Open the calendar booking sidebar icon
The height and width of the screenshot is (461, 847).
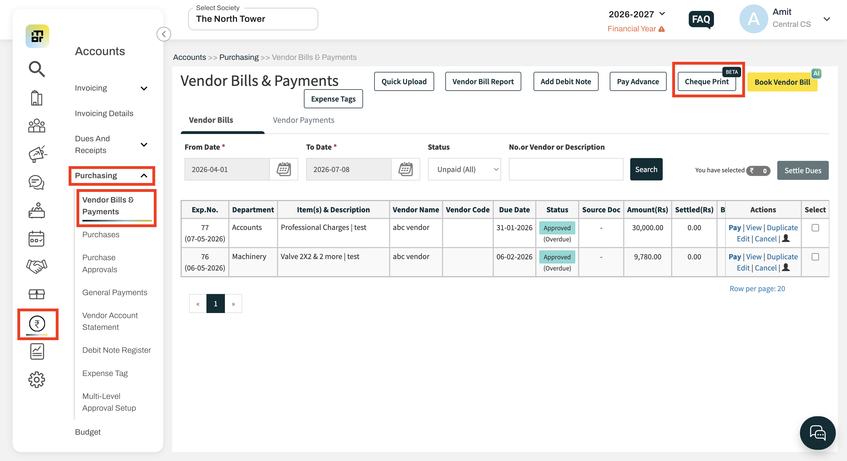click(x=36, y=239)
